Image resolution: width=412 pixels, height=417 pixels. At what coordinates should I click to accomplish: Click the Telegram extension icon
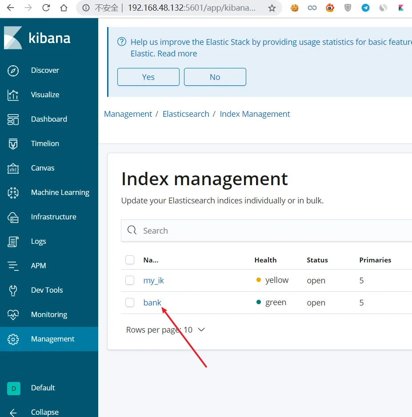click(365, 8)
